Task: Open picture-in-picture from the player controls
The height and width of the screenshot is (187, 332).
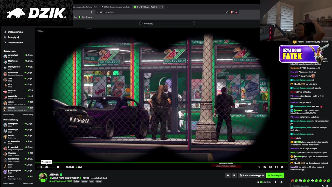Action: tap(259, 167)
